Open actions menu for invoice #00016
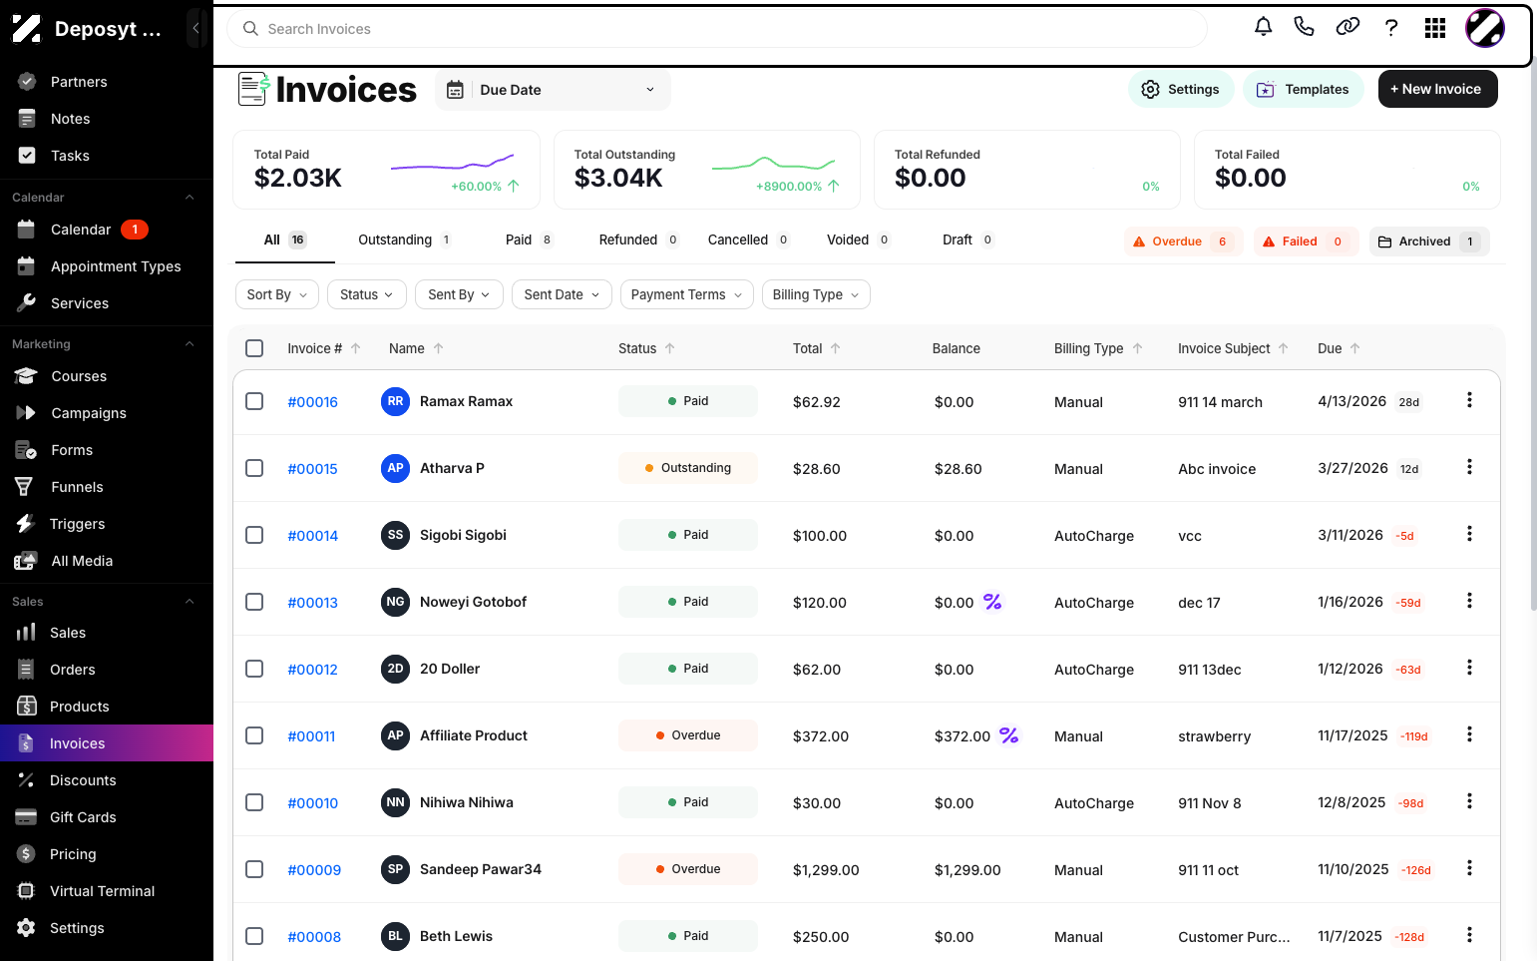The width and height of the screenshot is (1537, 961). coord(1469,400)
